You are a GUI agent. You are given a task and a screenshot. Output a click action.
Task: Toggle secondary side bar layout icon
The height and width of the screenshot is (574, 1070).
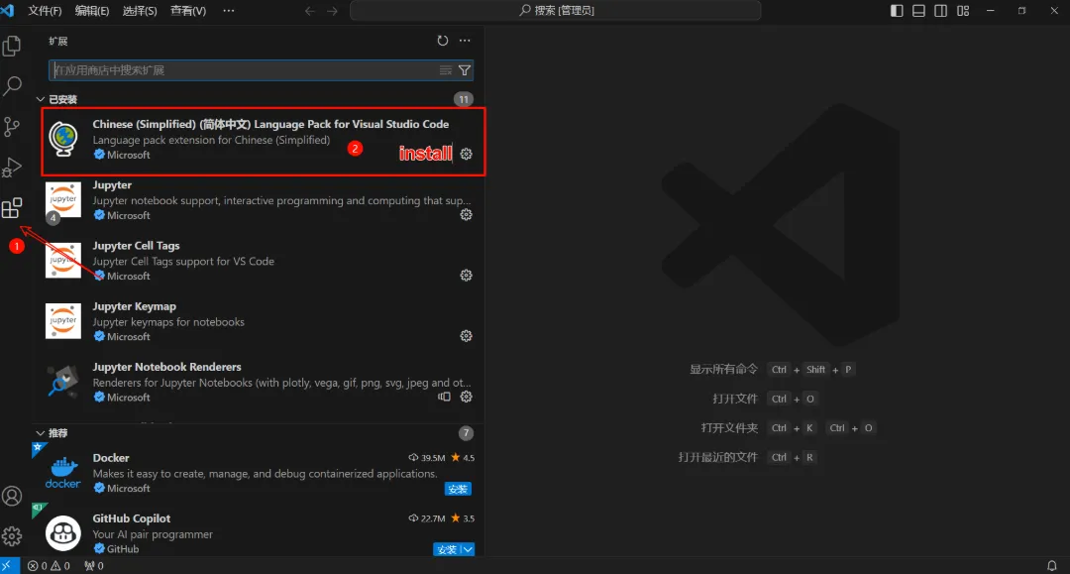point(940,11)
